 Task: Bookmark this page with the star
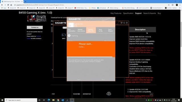pos(169,5)
